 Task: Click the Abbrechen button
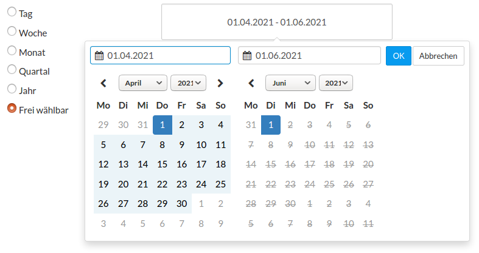point(438,56)
